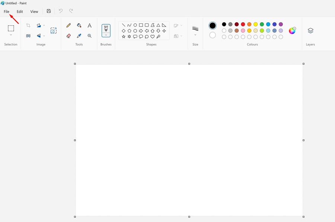The height and width of the screenshot is (222, 335).
Task: Click the canvas bottom-right resize handle
Action: [303, 217]
